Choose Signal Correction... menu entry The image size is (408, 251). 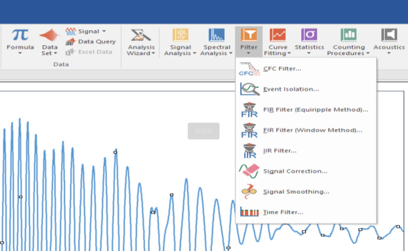coord(306,171)
